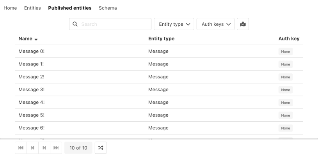Click the map view icon button
Viewport: 318px width, 156px height.
(x=243, y=24)
